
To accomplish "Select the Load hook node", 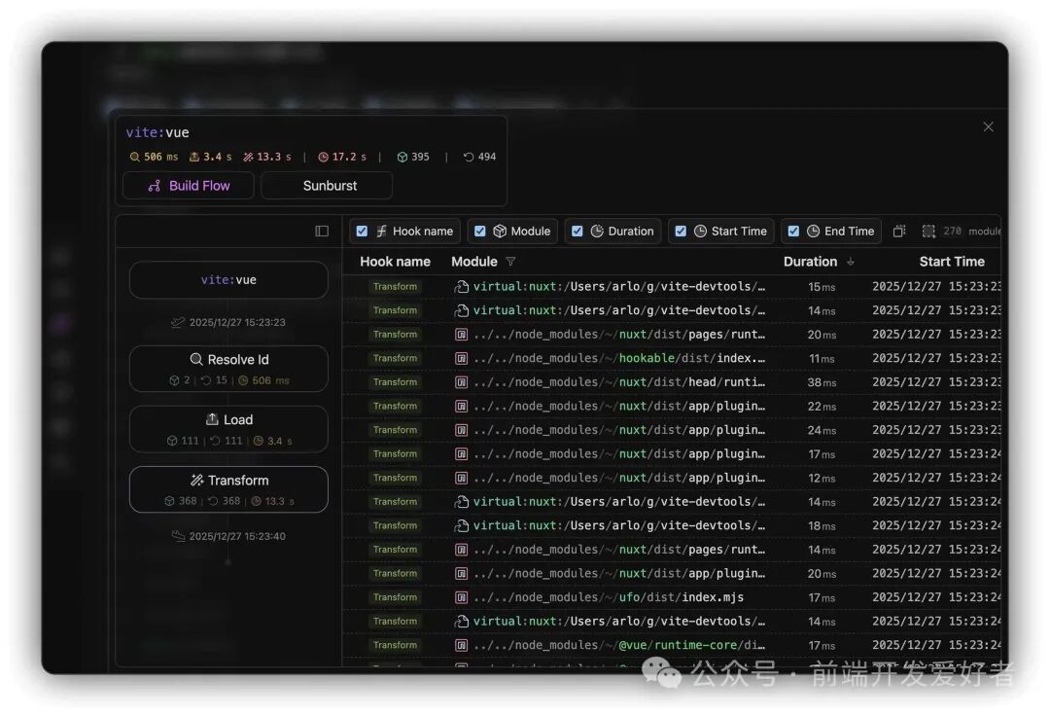I will pyautogui.click(x=228, y=428).
